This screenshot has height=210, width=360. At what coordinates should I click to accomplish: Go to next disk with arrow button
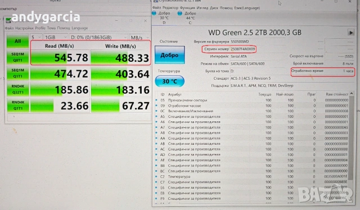click(350, 33)
